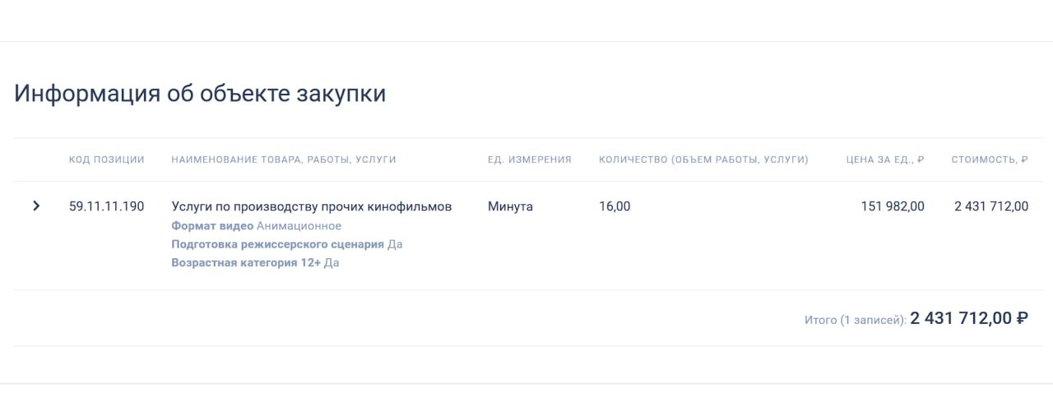Click 'Наименование товара, работы, услуги' header
Screen dimensions: 1053x402
[284, 159]
